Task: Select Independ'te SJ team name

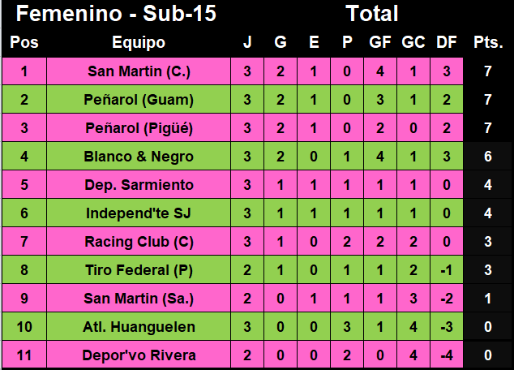Action: click(139, 213)
